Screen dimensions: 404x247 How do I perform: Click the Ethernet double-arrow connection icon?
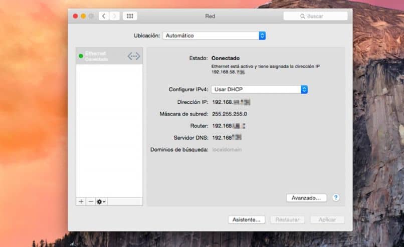tap(134, 56)
